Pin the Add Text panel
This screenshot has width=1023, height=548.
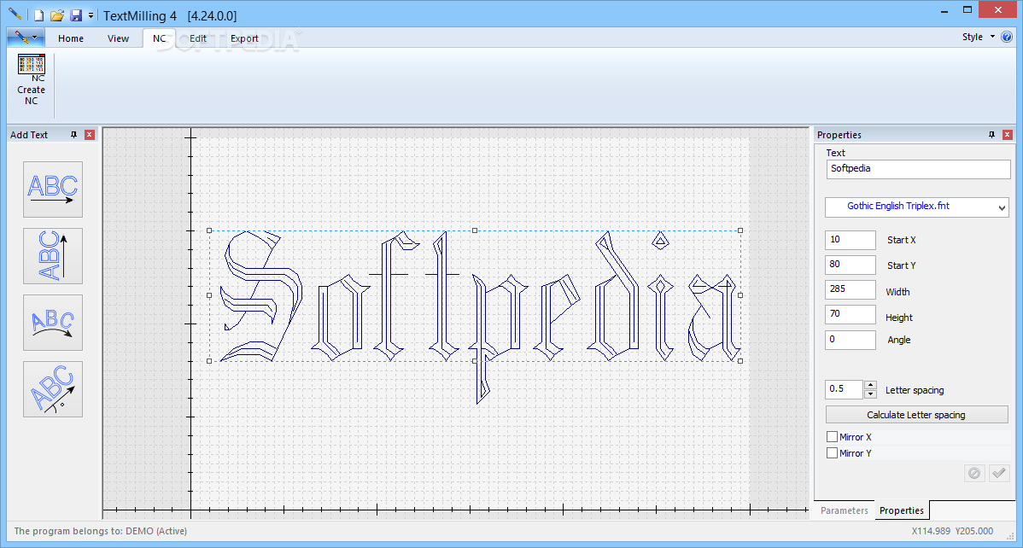(73, 134)
